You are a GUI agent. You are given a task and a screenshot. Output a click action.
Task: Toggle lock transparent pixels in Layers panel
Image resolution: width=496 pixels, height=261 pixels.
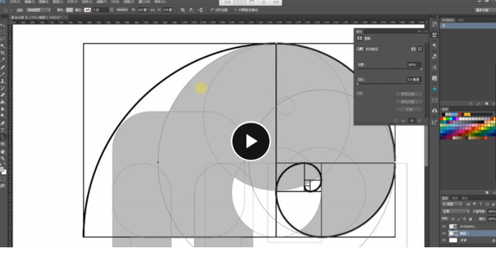pos(453,219)
